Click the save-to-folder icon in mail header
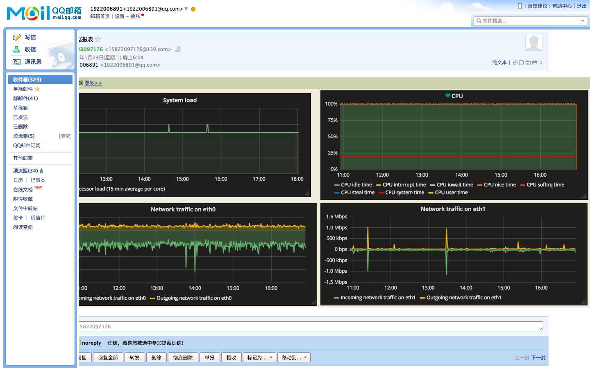The width and height of the screenshot is (590, 368). point(528,63)
